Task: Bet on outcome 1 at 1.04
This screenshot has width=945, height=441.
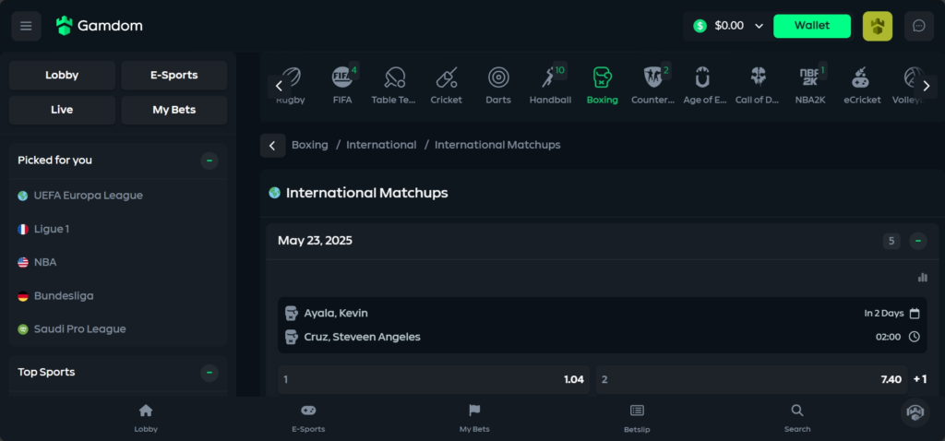Action: point(434,379)
